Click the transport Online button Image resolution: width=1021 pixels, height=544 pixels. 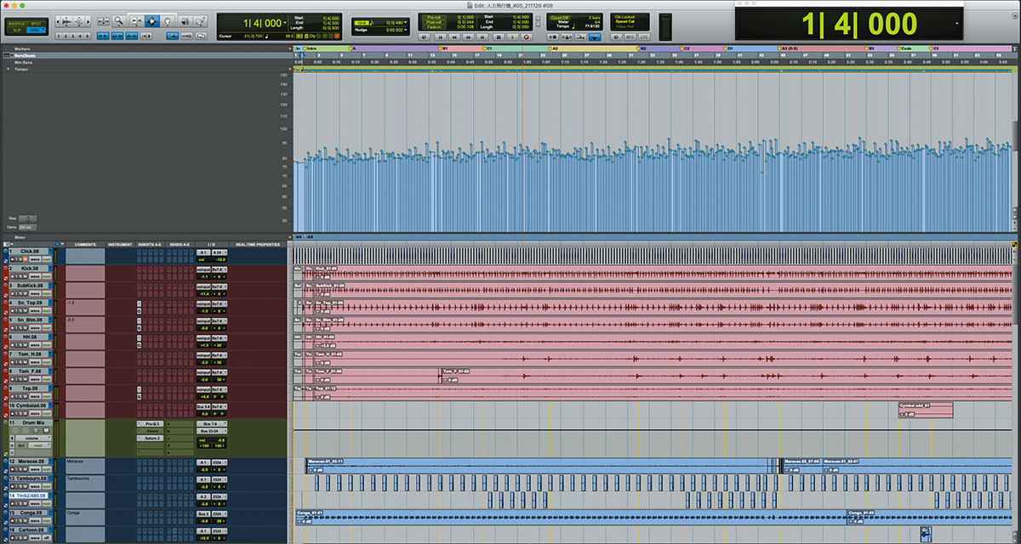click(425, 37)
